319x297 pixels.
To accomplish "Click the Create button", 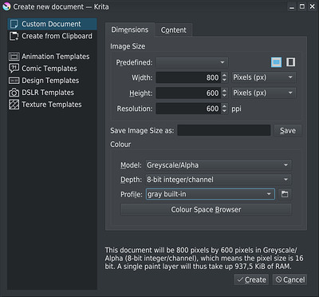I will pyautogui.click(x=251, y=279).
